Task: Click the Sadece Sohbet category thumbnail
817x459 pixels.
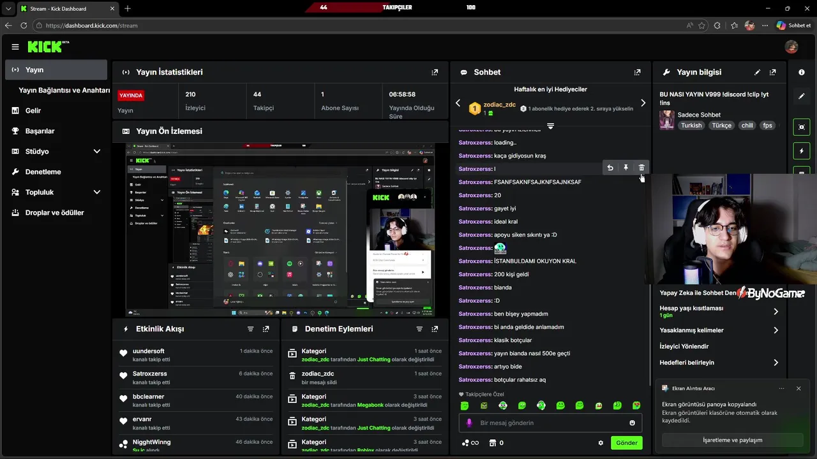Action: (667, 120)
